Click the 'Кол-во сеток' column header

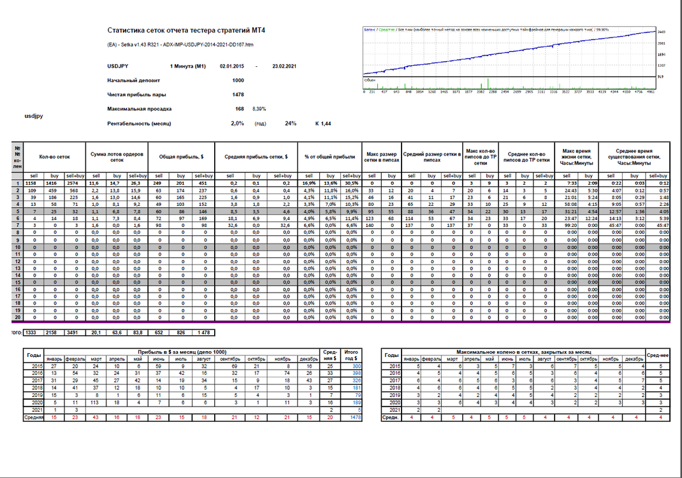pos(54,157)
